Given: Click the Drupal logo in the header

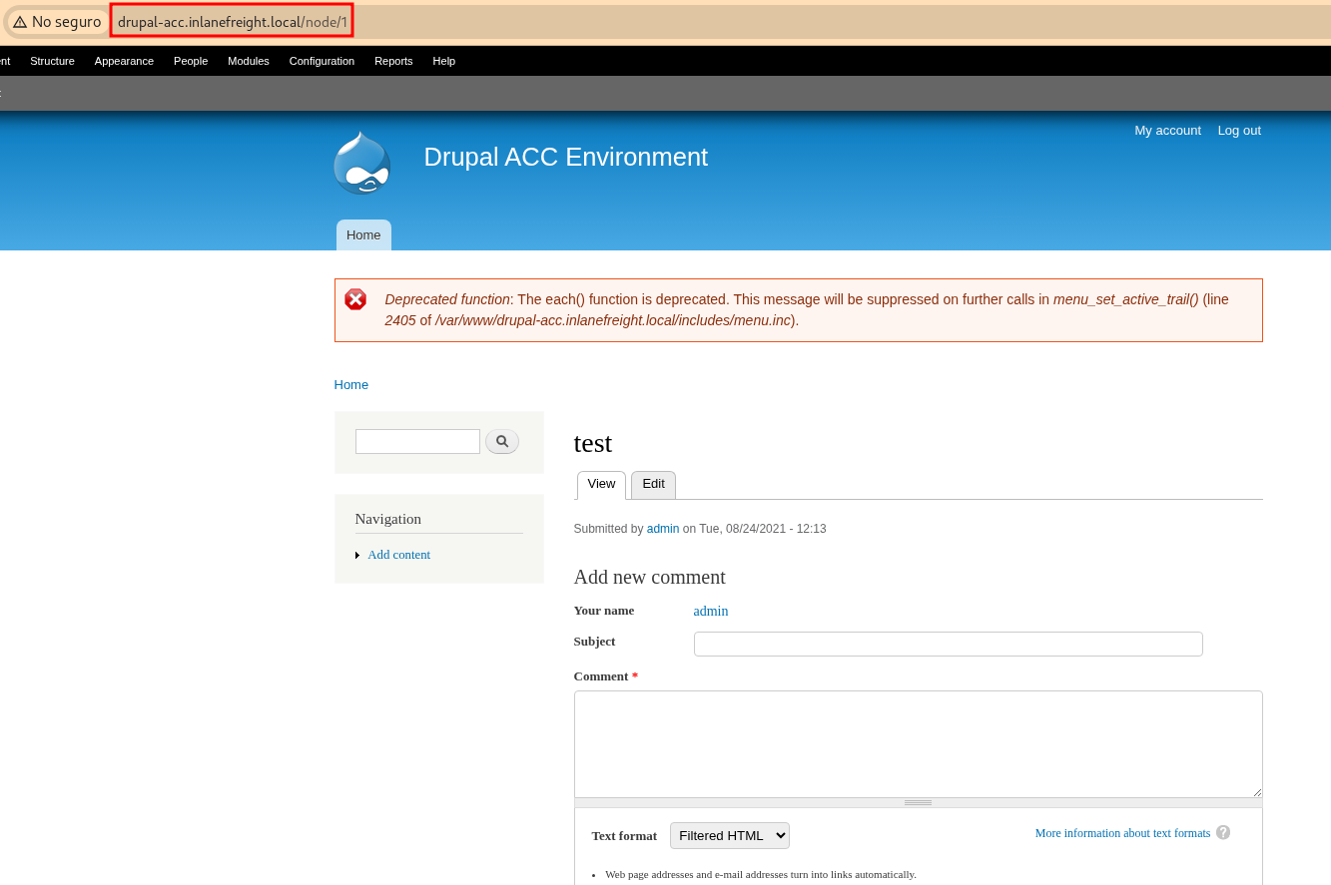Looking at the screenshot, I should (x=361, y=163).
